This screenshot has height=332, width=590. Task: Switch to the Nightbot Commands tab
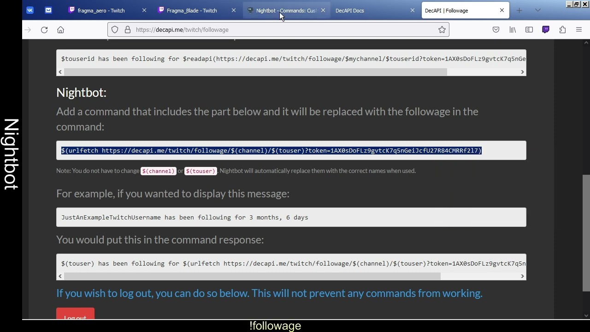click(286, 10)
